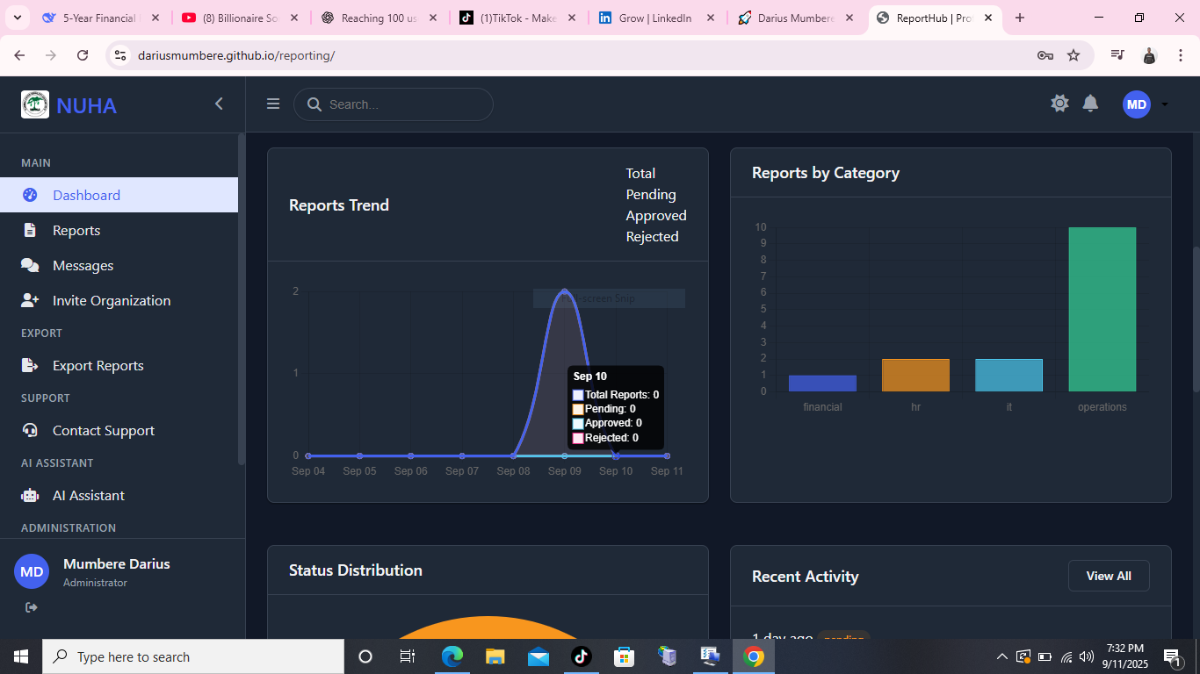The width and height of the screenshot is (1200, 674).
Task: Bookmark the page with the star icon
Action: (x=1073, y=55)
